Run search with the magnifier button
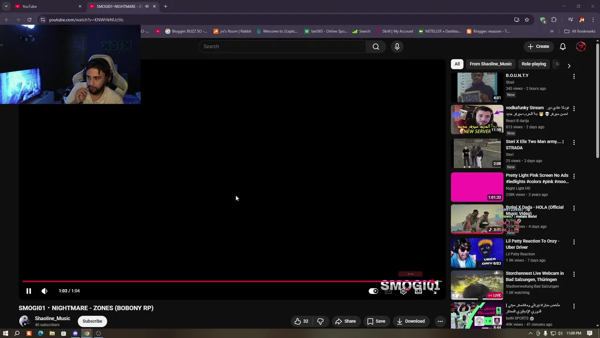Image resolution: width=600 pixels, height=338 pixels. pos(376,46)
